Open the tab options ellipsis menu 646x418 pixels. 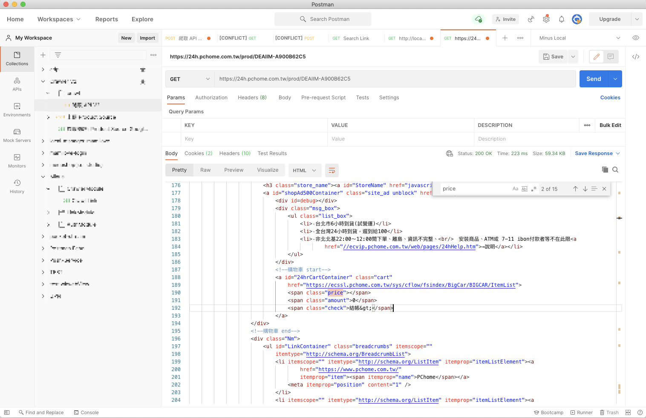[x=520, y=38]
